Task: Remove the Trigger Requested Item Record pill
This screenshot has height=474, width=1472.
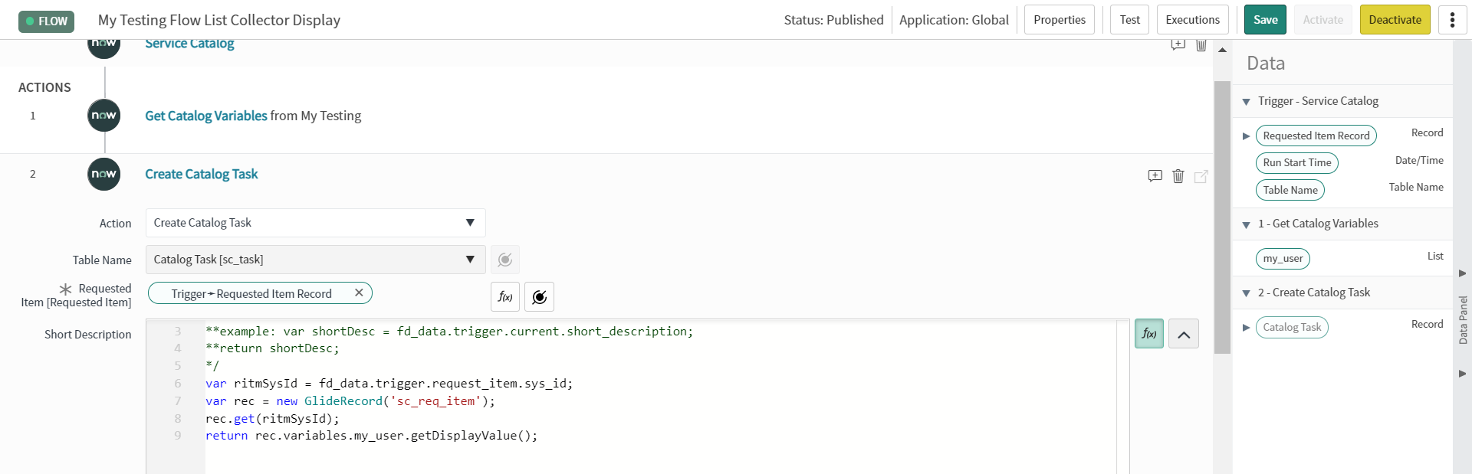Action: coord(359,293)
